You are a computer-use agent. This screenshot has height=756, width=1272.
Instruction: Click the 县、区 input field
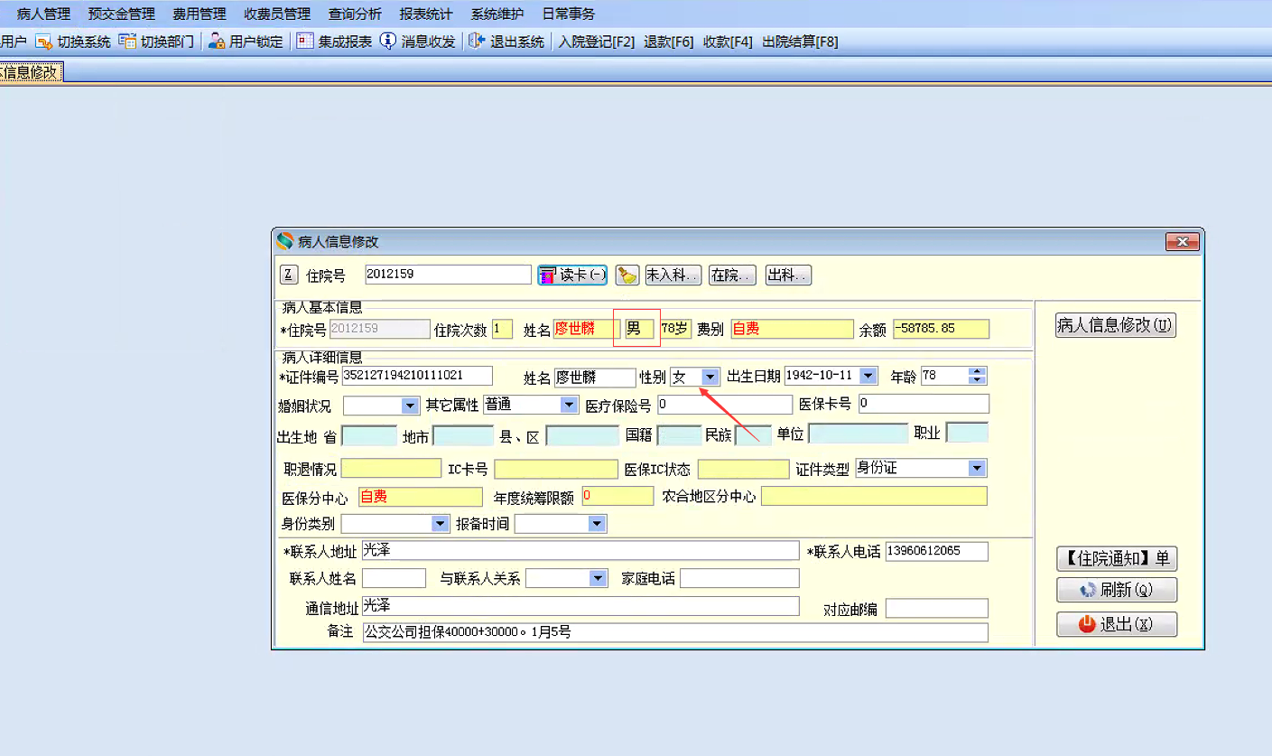582,436
